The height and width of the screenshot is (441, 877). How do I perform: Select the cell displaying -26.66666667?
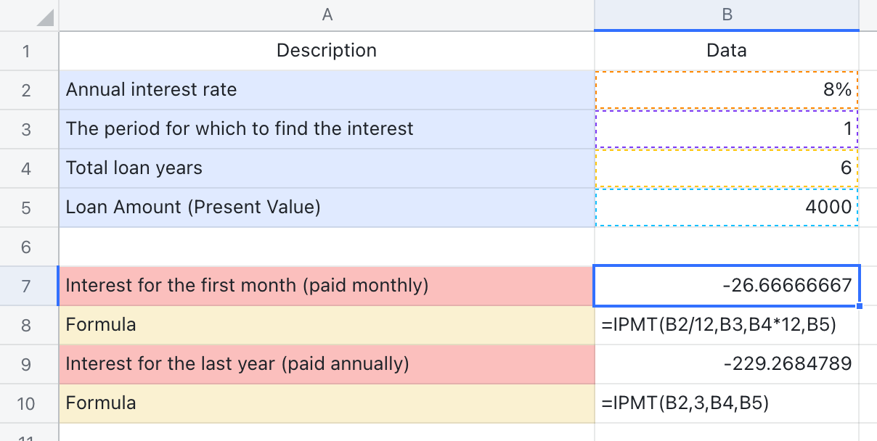tap(726, 285)
